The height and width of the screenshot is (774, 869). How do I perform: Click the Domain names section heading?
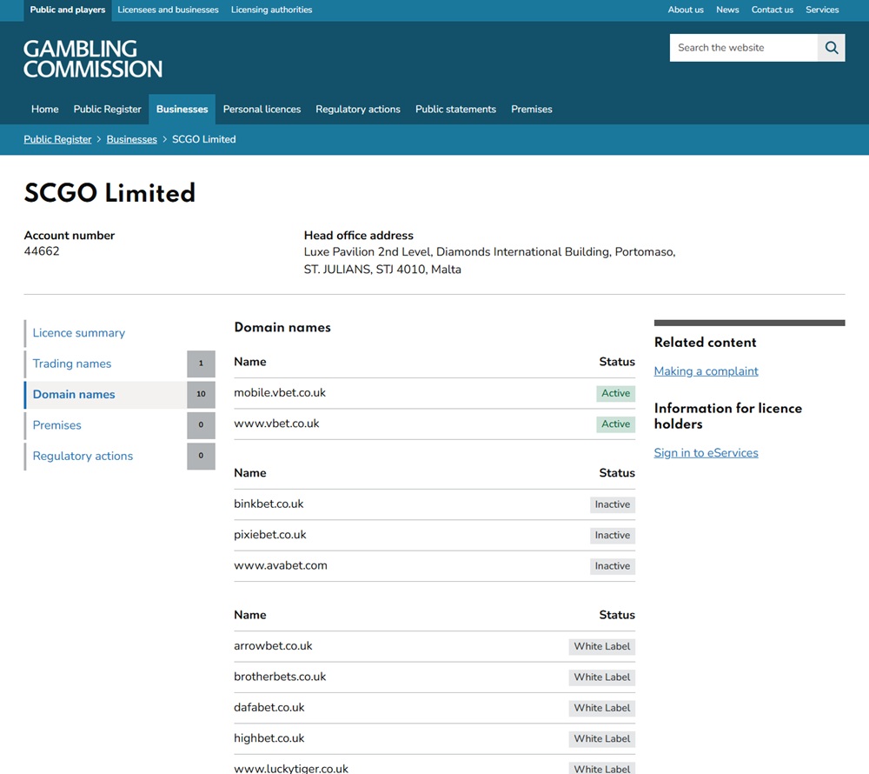[x=282, y=327]
